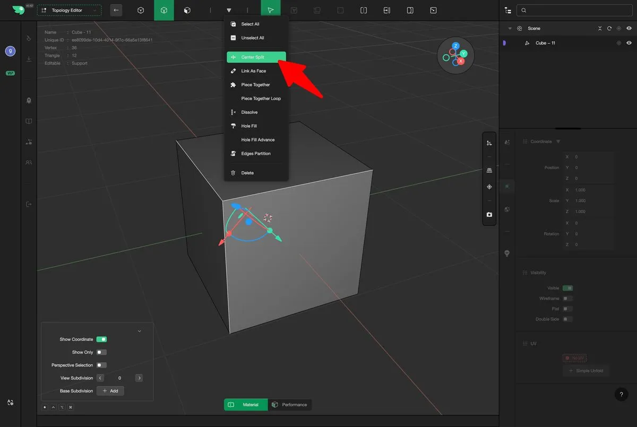Open the Topology Editor mode dropdown
The image size is (637, 427).
(69, 11)
